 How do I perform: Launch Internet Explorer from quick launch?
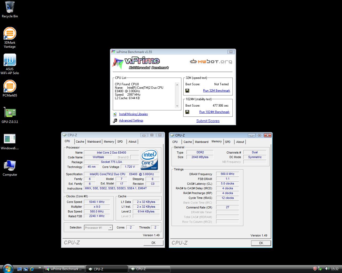pos(32,269)
